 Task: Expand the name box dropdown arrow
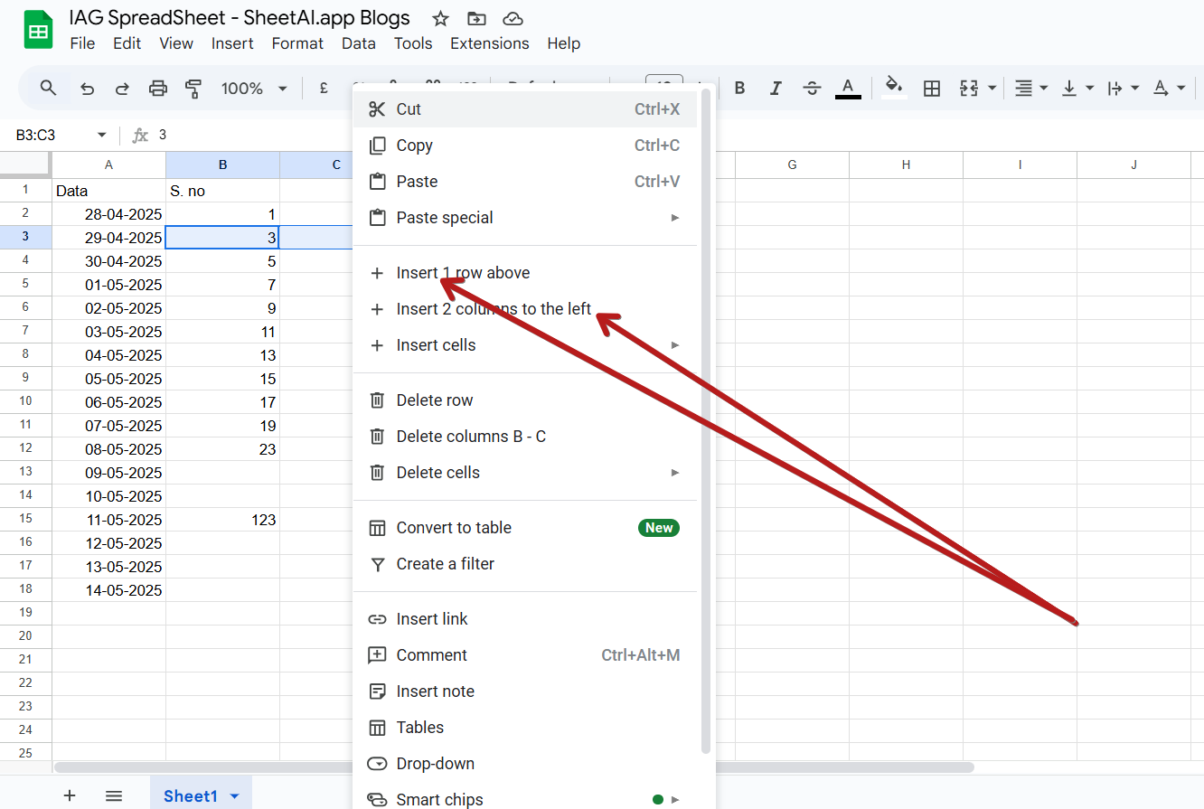[101, 135]
